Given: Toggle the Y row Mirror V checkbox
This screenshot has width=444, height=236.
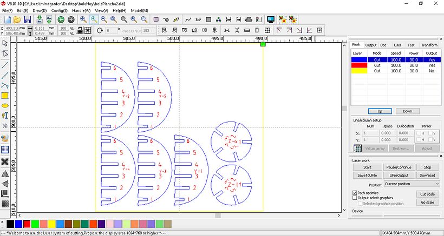Looking at the screenshot, I should (430, 140).
